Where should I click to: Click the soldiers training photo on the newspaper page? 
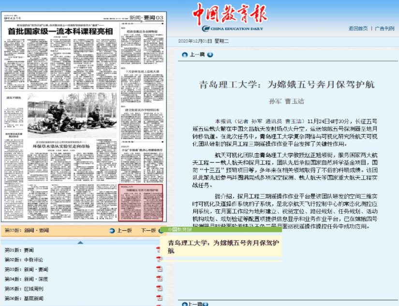click(x=72, y=115)
